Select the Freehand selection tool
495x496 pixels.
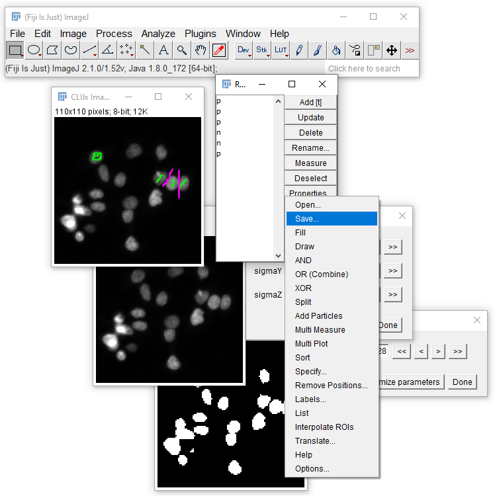coord(71,50)
